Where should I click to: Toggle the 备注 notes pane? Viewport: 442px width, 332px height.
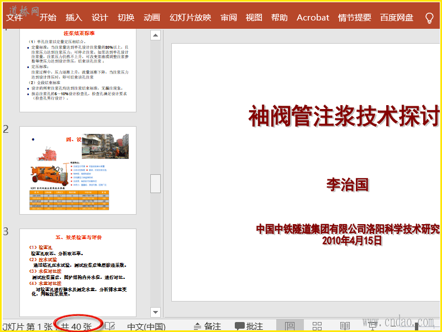pos(207,326)
